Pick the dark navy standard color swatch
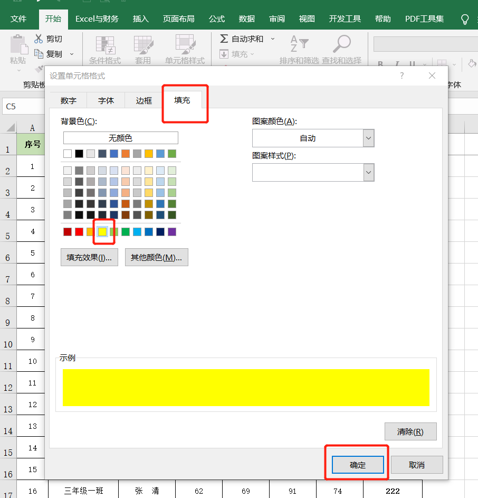478x498 pixels. coord(160,232)
